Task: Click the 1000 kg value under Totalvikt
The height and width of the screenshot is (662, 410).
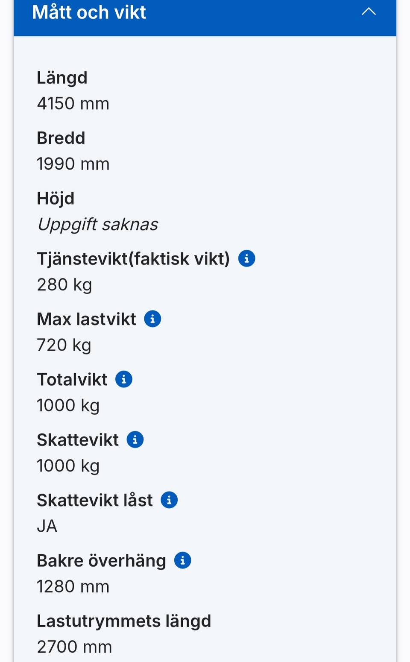Action: pyautogui.click(x=68, y=405)
